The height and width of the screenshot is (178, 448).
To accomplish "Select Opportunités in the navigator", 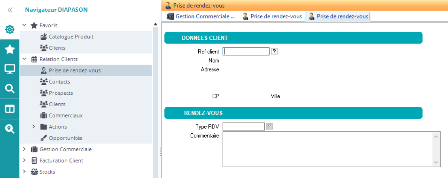I will tap(65, 138).
